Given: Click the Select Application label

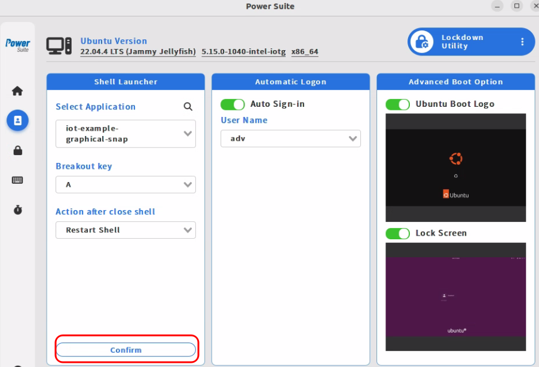Looking at the screenshot, I should [96, 107].
